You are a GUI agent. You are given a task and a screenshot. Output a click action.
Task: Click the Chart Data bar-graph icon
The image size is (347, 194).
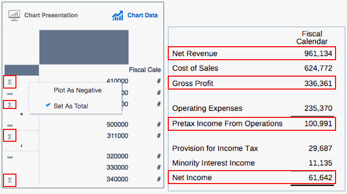[117, 15]
